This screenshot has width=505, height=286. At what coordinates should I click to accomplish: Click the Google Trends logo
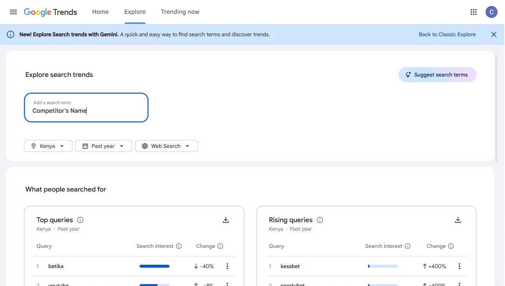coord(50,12)
